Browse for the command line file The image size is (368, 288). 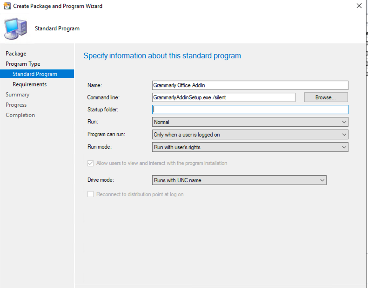[x=326, y=97]
